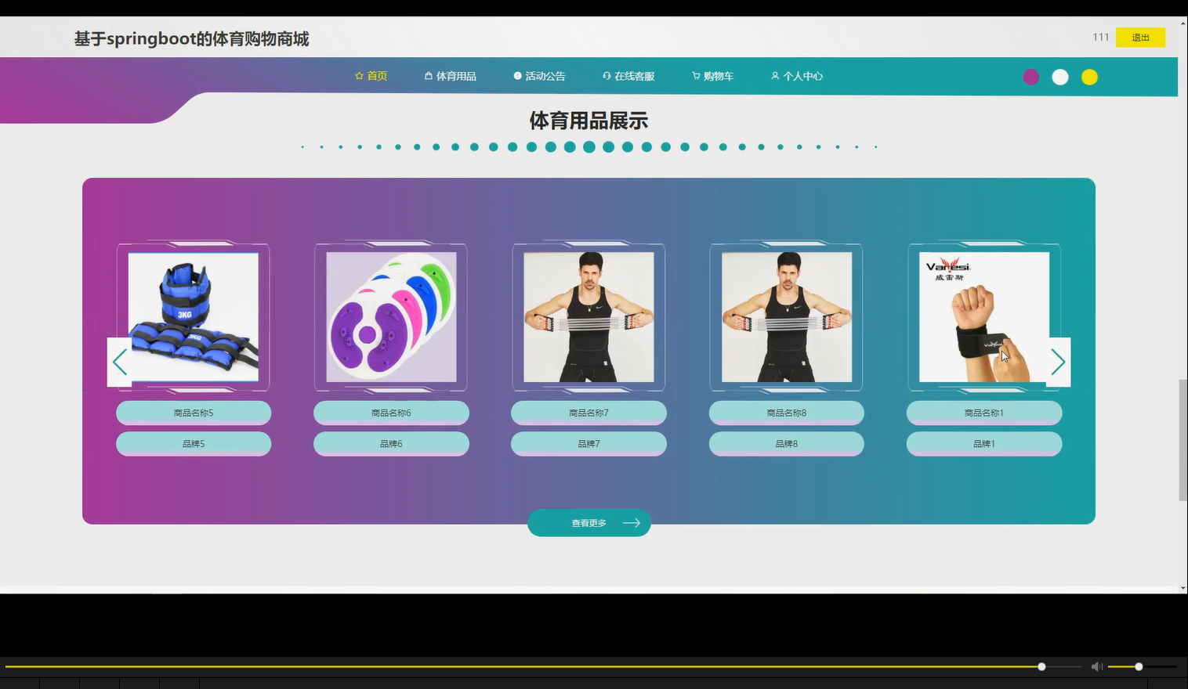Image resolution: width=1188 pixels, height=689 pixels.
Task: Select the yellow theme color circle
Action: (x=1089, y=77)
